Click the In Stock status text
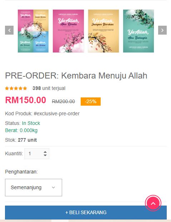Screen dimensions: 171x222 pos(31,123)
